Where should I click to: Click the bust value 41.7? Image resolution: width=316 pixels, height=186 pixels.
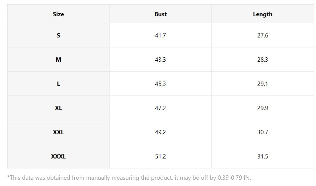(160, 35)
